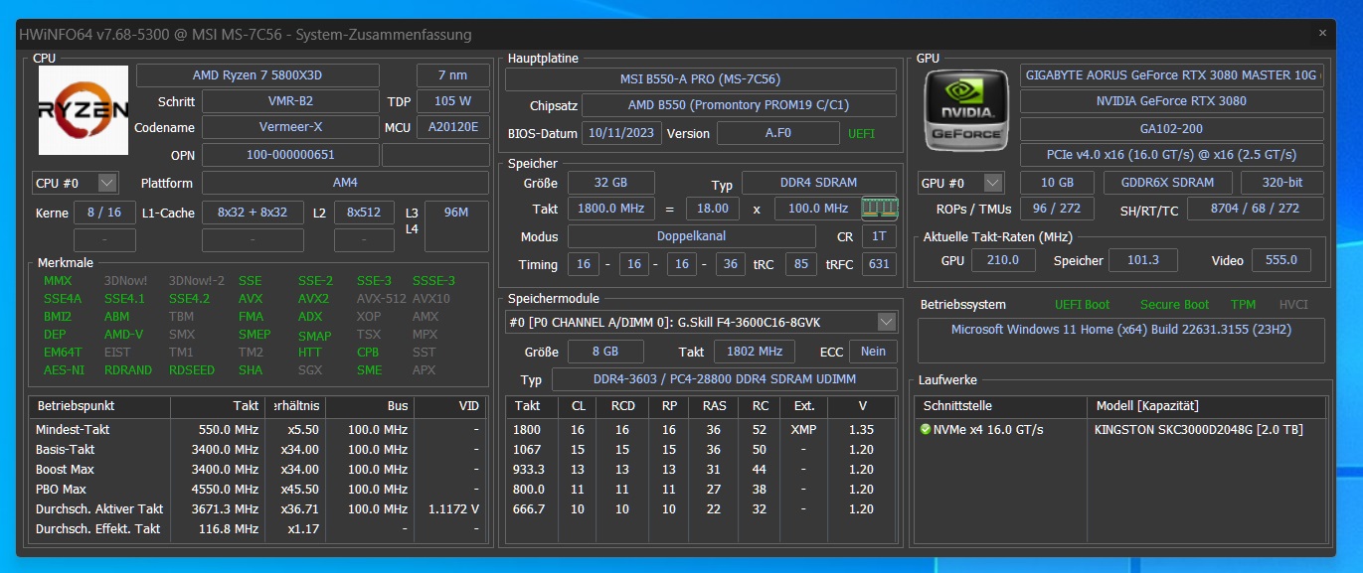
Task: Click the Secure Boot status label
Action: (x=1174, y=305)
